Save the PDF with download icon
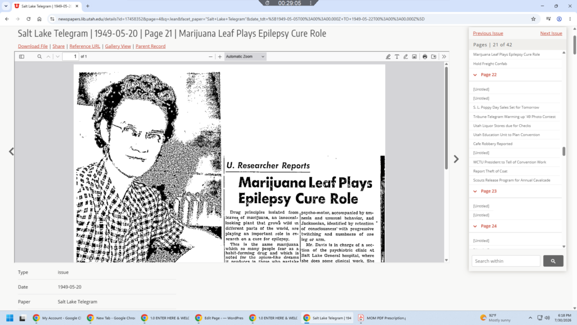The width and height of the screenshot is (577, 325). point(434,57)
